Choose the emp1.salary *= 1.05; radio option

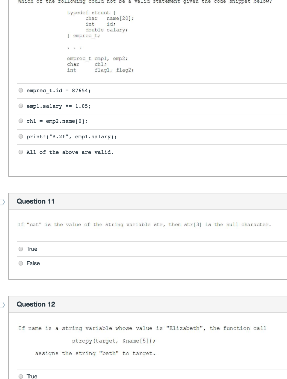(21, 106)
